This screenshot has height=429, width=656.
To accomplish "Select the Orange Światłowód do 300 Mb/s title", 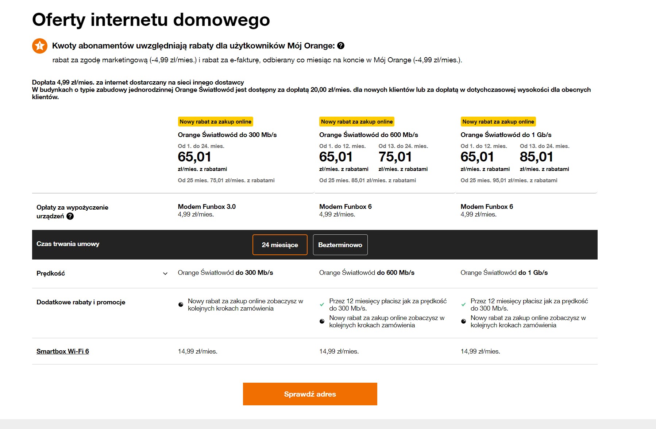I will click(227, 135).
